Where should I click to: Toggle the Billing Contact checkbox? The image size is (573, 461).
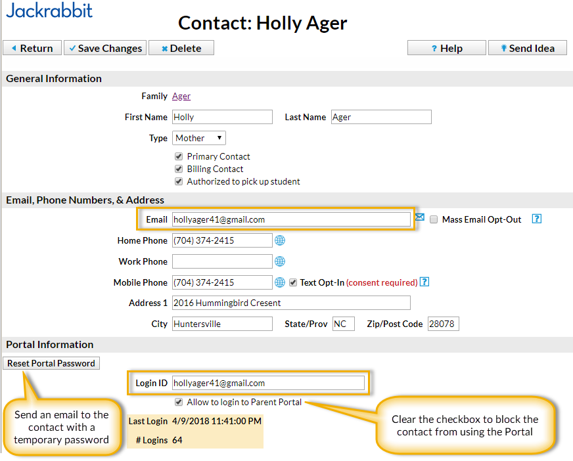[179, 169]
